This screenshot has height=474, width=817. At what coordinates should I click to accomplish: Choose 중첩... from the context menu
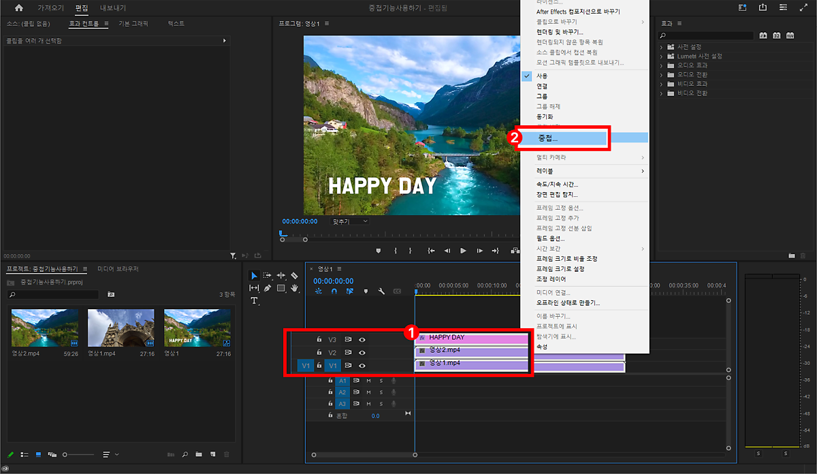pyautogui.click(x=547, y=138)
